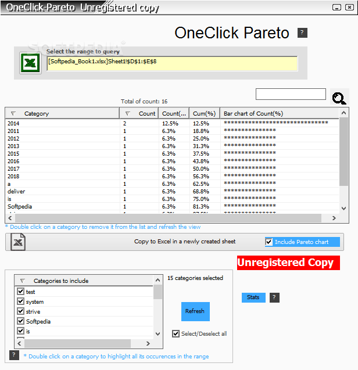Uncheck the 'test' category checkbox

pyautogui.click(x=21, y=292)
